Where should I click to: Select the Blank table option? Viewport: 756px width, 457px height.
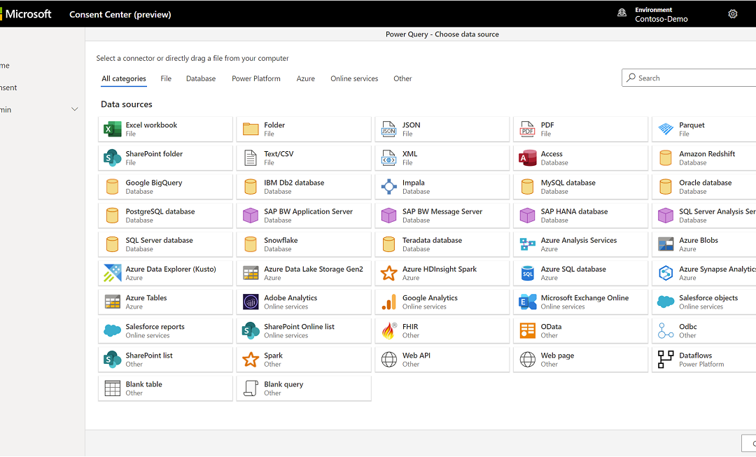pos(165,388)
